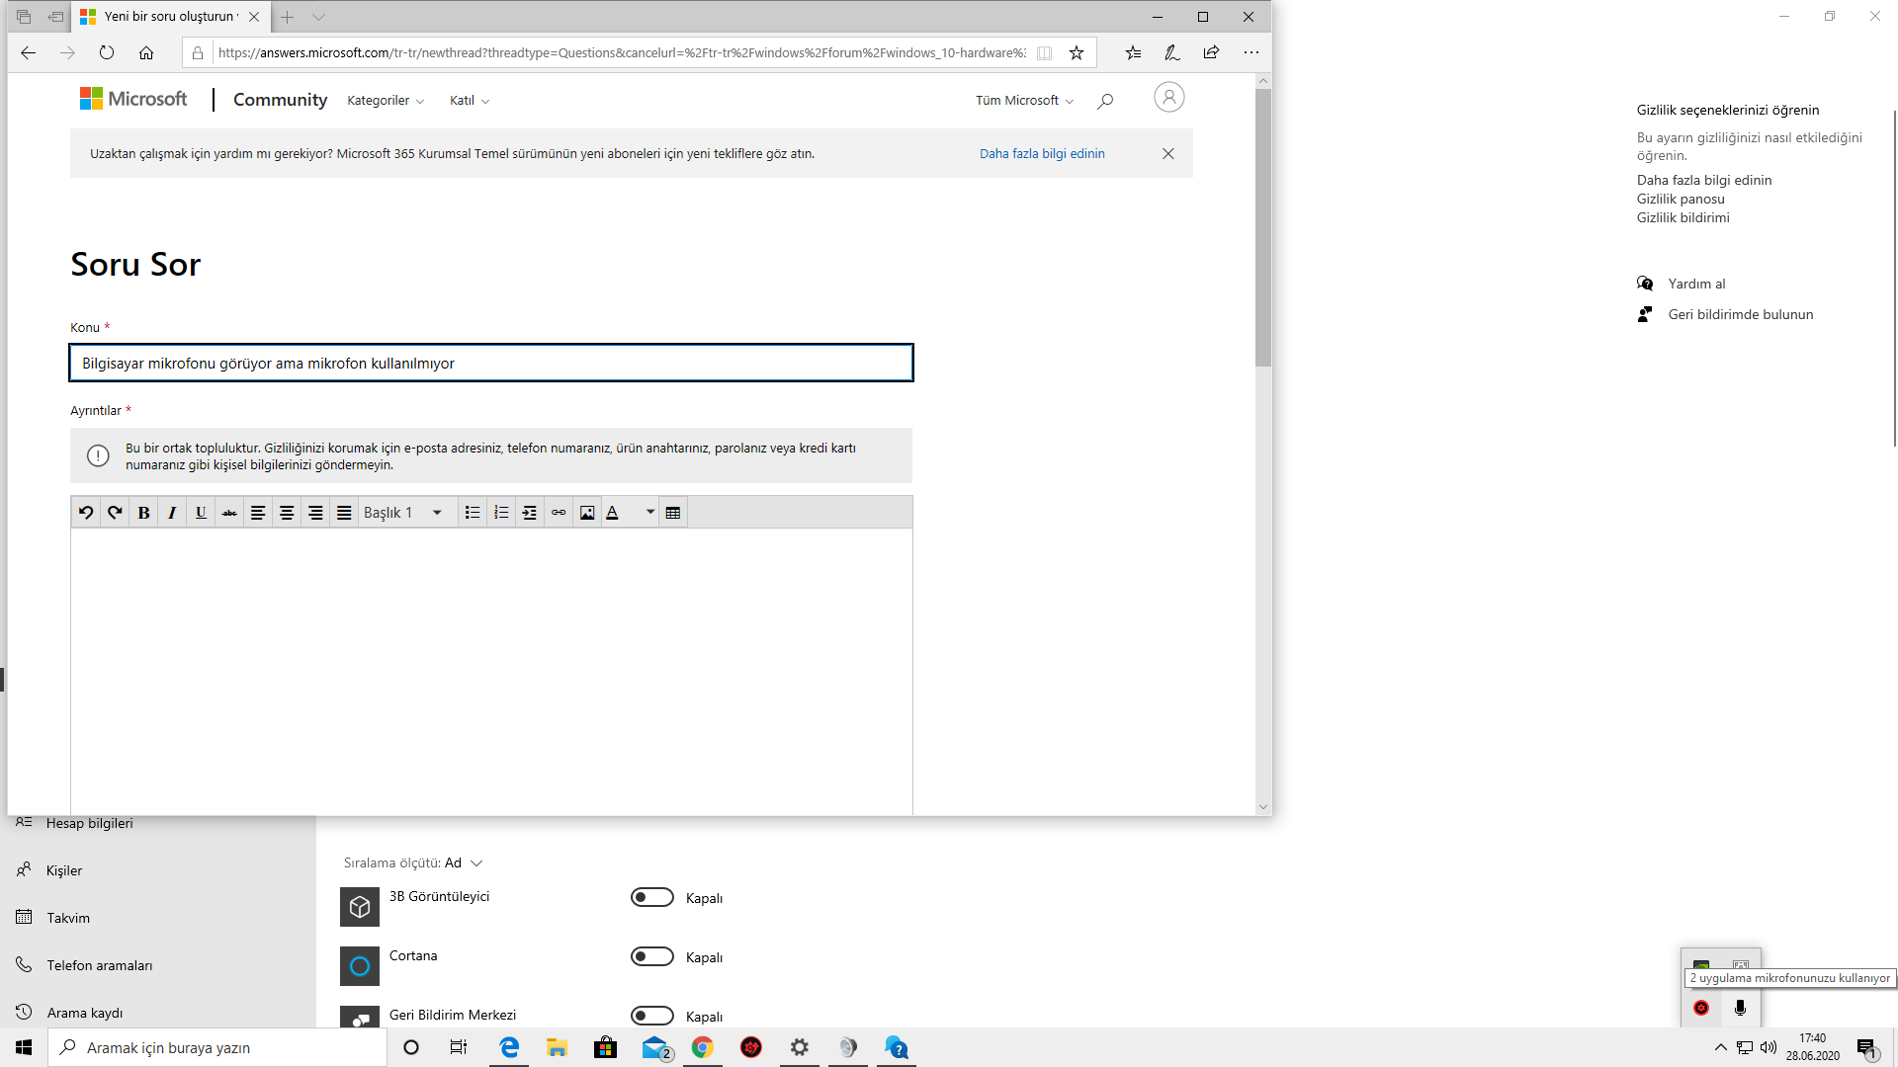Expand the Kategoriler menu

[x=386, y=101]
